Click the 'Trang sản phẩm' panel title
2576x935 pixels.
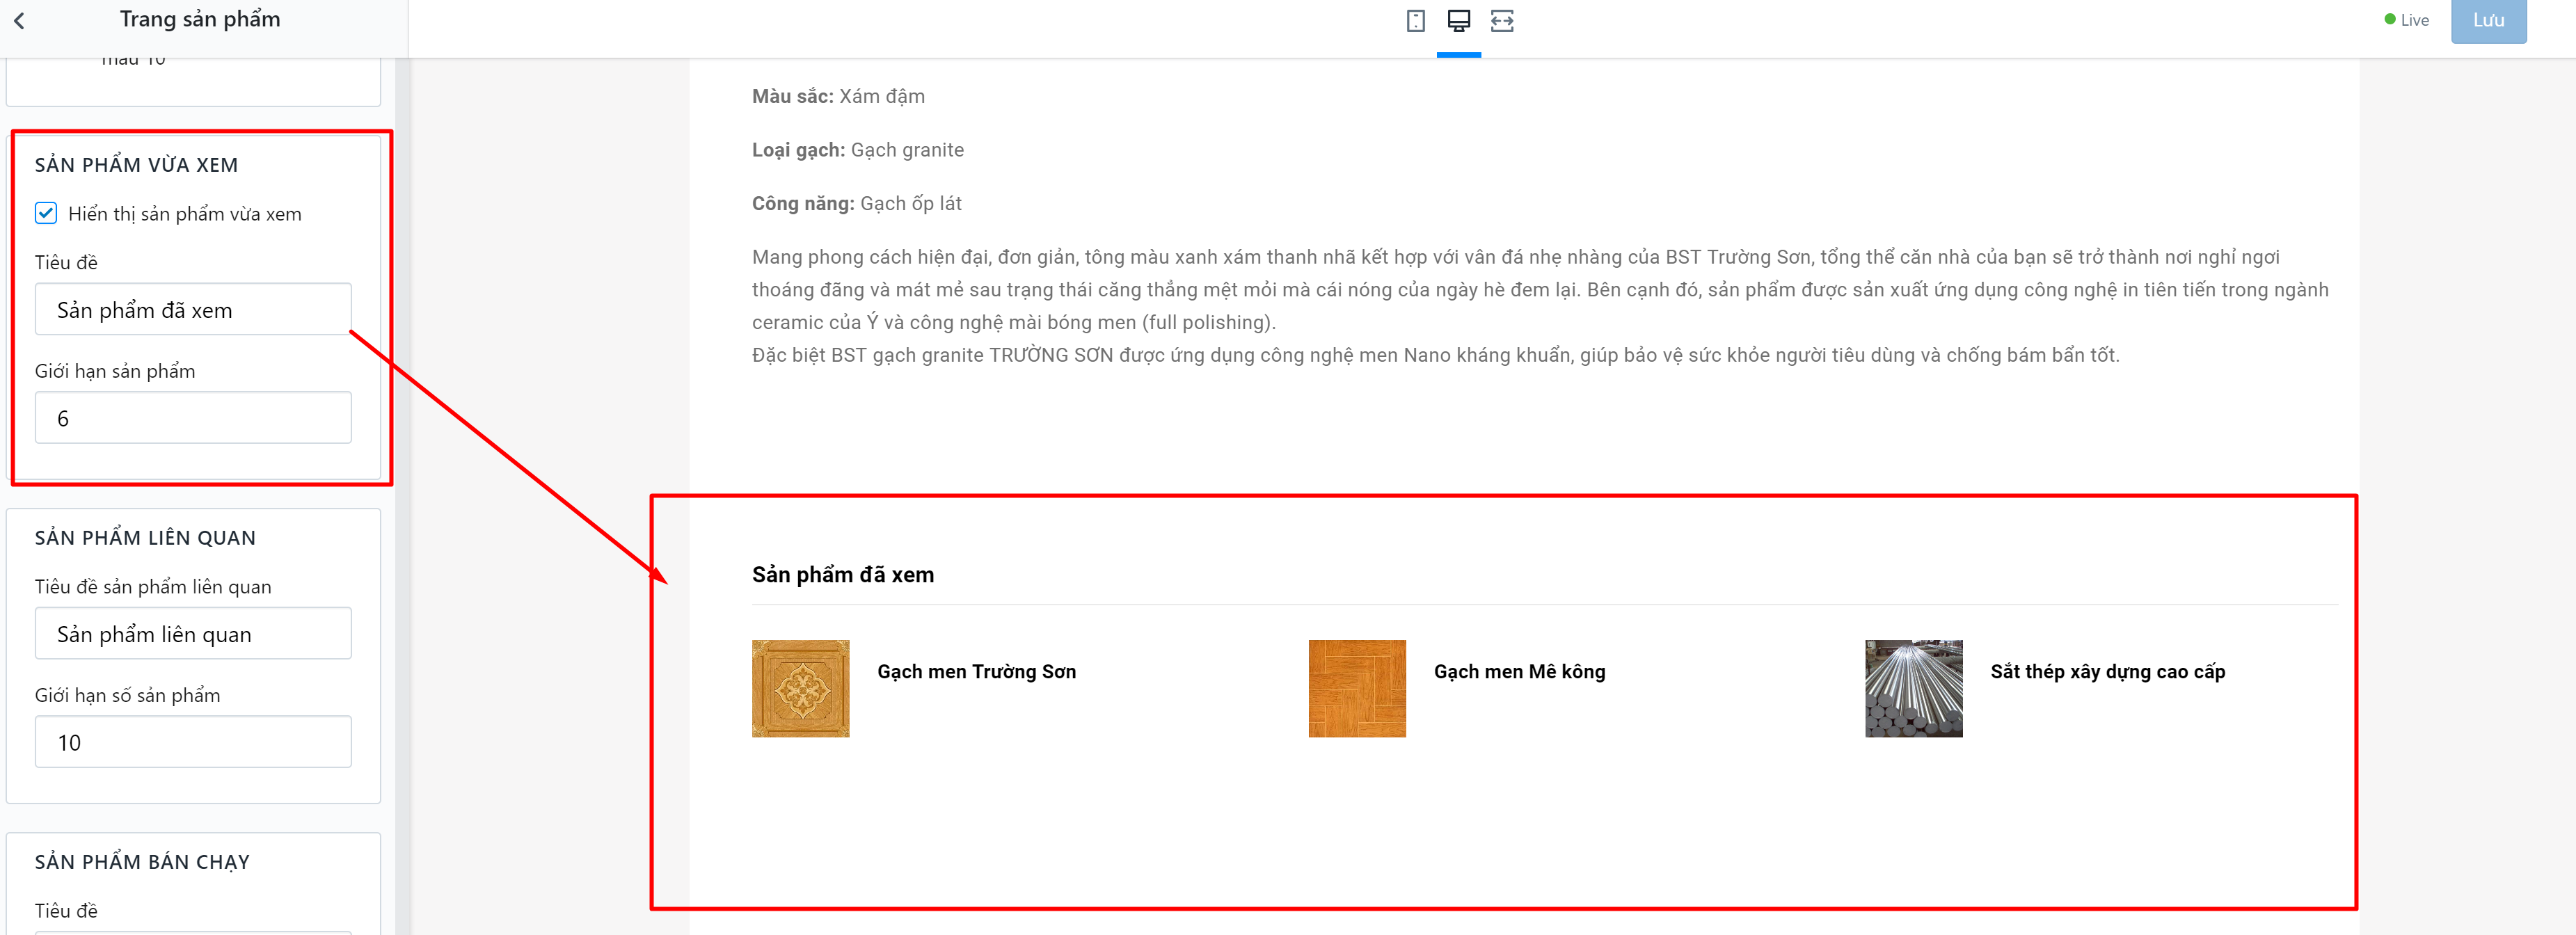tap(200, 20)
